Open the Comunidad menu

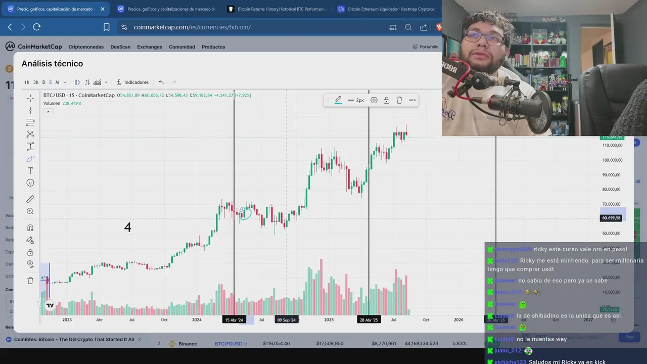[x=182, y=47]
